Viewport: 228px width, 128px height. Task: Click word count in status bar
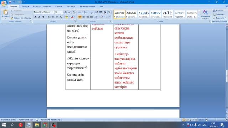(x=26, y=119)
